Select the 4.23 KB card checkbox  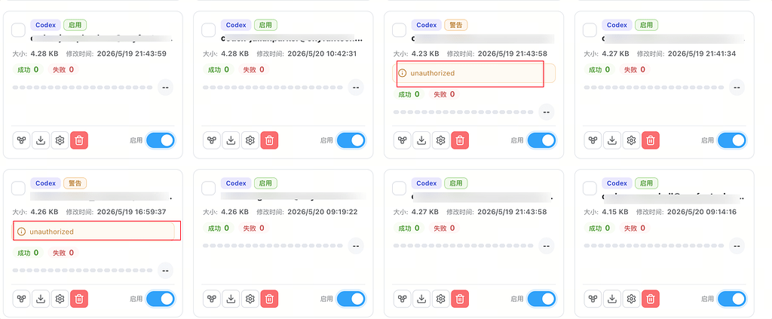click(400, 30)
